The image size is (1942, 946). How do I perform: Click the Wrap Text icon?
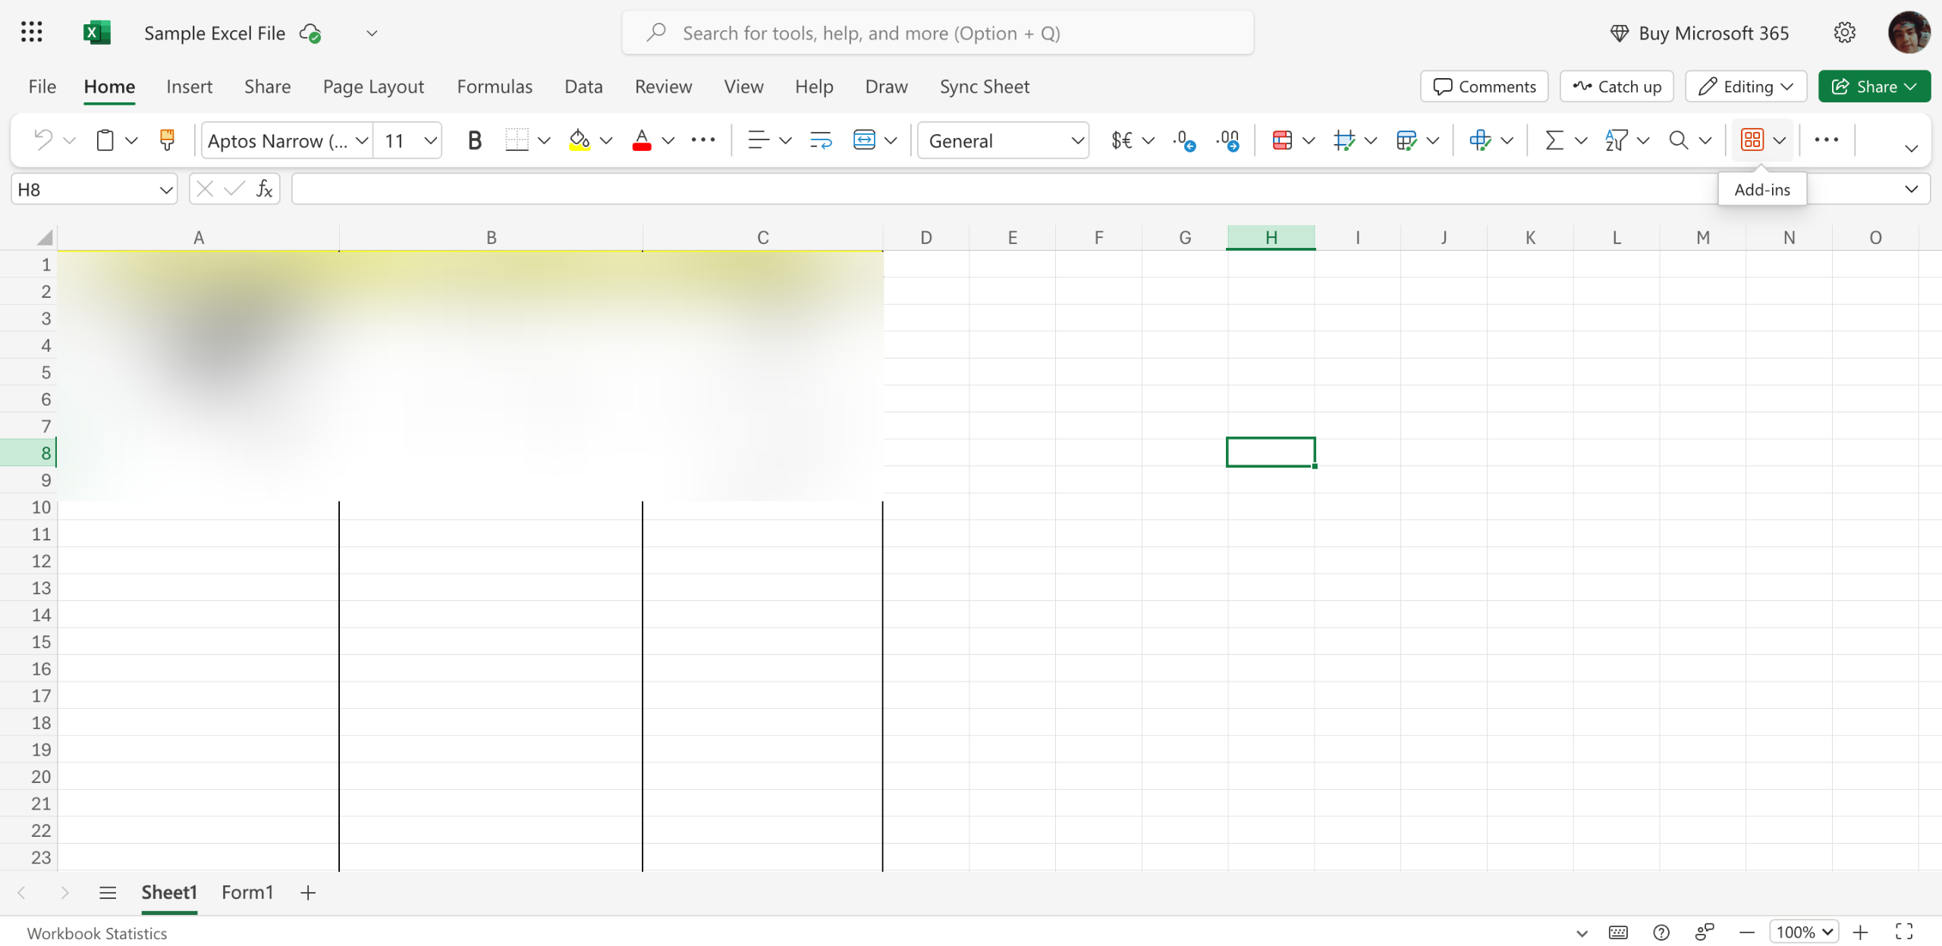[x=821, y=140]
